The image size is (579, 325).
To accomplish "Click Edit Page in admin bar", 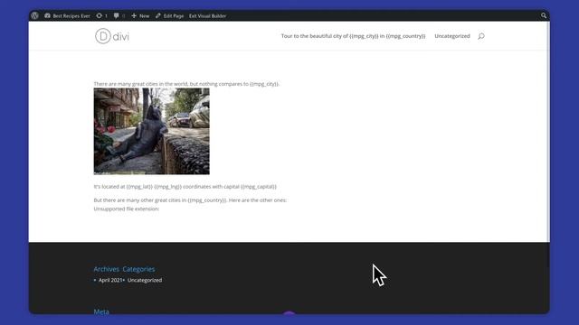I will (169, 16).
